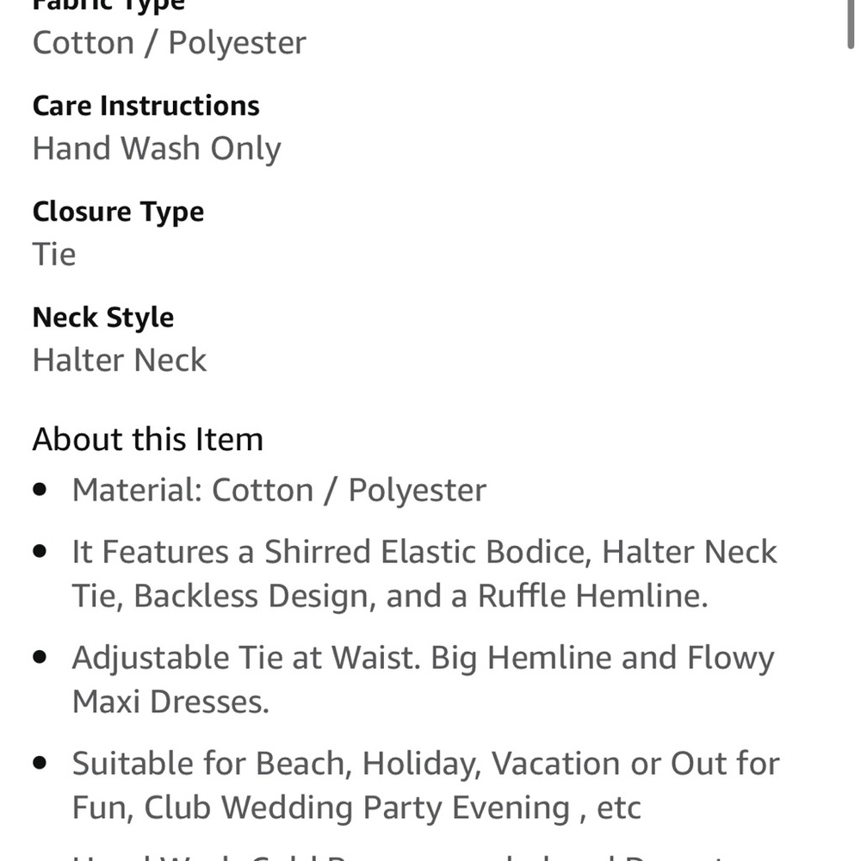Click the Cotton / Polyester fabric value
The width and height of the screenshot is (861, 861).
pos(169,42)
